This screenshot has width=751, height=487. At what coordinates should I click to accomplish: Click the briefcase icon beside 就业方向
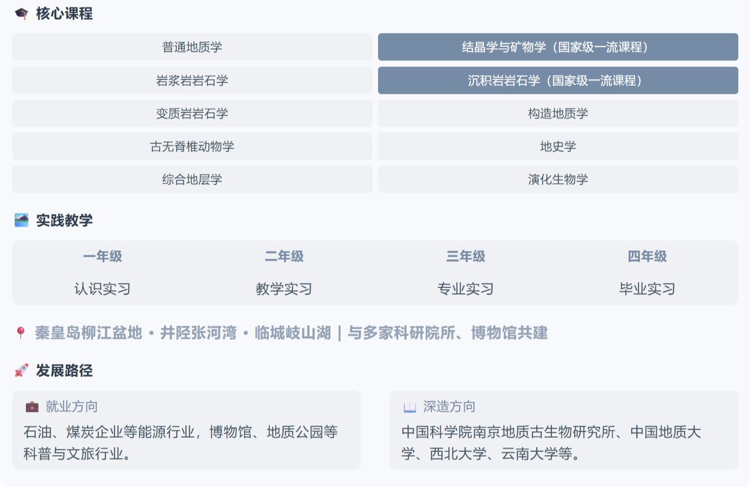(x=32, y=407)
